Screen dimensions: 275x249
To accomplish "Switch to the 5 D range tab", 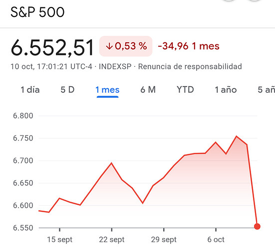I will [x=67, y=90].
